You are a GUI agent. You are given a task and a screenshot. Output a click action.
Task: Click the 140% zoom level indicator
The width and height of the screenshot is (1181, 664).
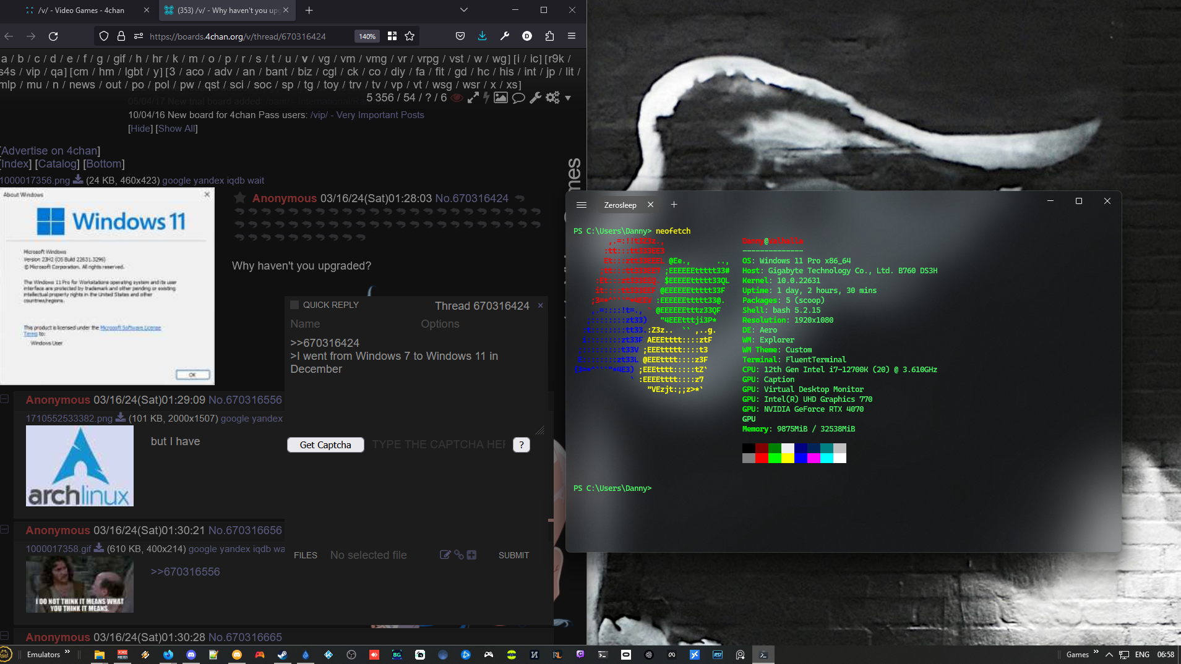[367, 36]
